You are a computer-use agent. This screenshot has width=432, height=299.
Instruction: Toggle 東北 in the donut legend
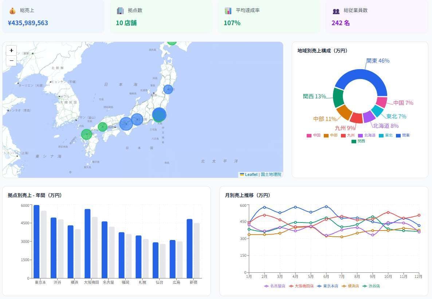[x=386, y=135]
